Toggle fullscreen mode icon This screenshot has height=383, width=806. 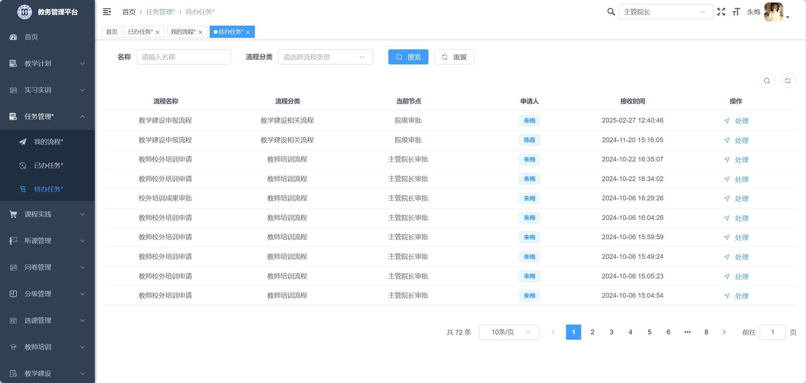pyautogui.click(x=721, y=12)
